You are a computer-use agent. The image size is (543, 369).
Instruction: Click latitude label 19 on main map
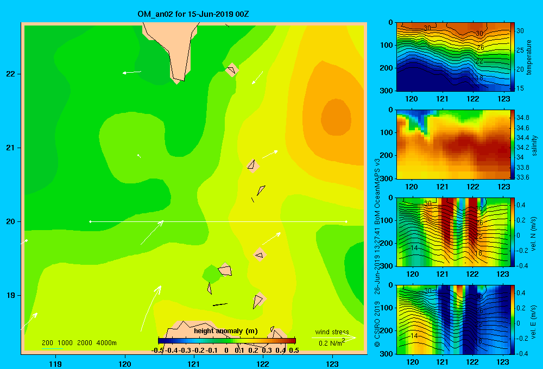(x=11, y=295)
